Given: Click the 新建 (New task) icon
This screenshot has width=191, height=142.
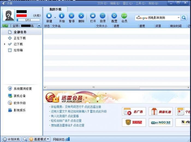Looking at the screenshot, I should coord(49,16).
